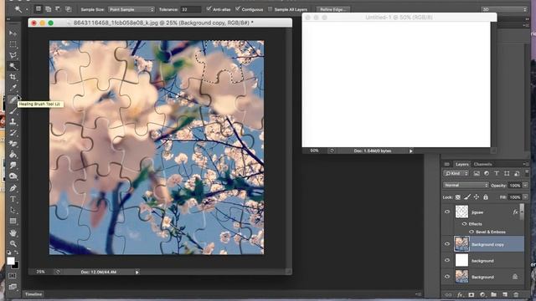
Task: Filter for smart objects
Action: [x=517, y=173]
